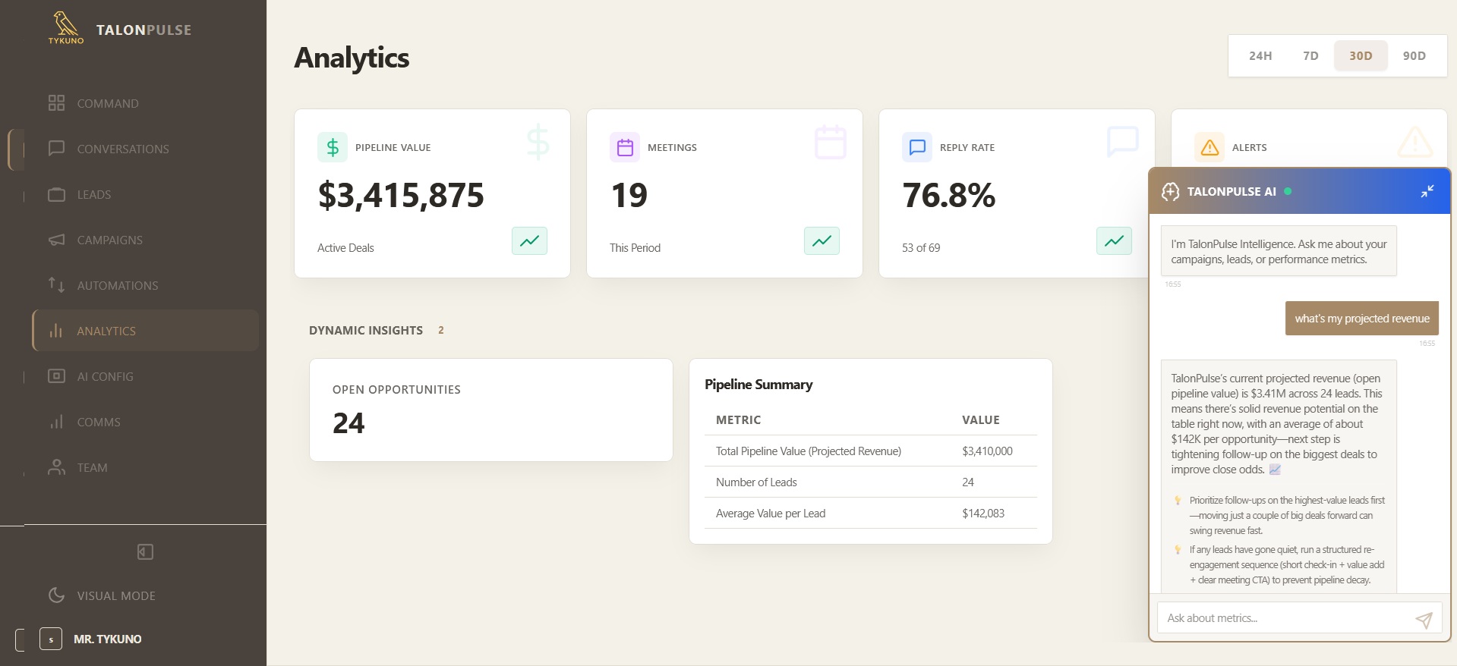Click the Team people icon
This screenshot has height=666, width=1457.
(56, 467)
